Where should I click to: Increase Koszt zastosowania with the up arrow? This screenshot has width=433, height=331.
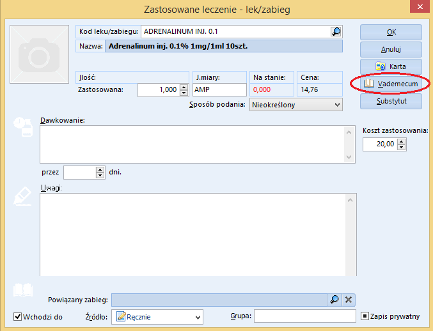401,141
